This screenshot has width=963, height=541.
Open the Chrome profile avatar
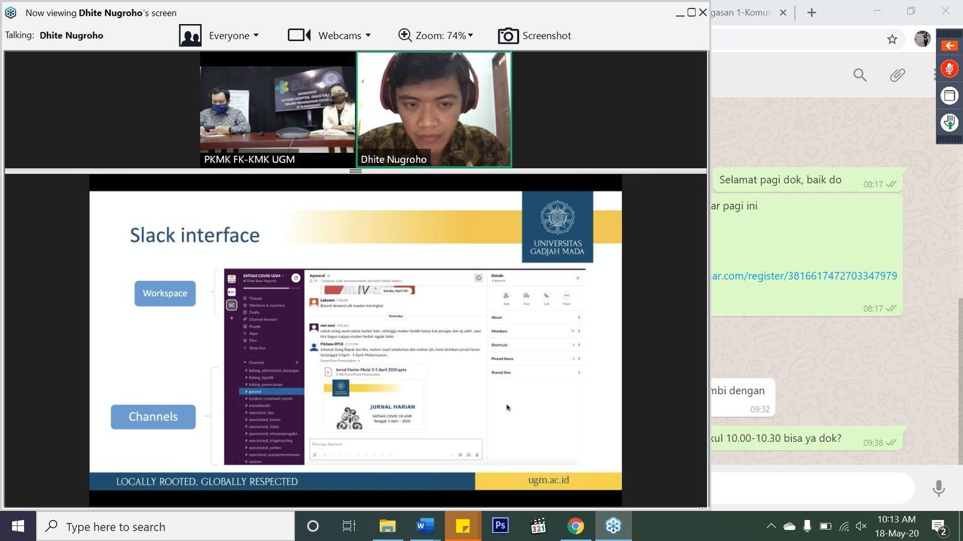(922, 39)
